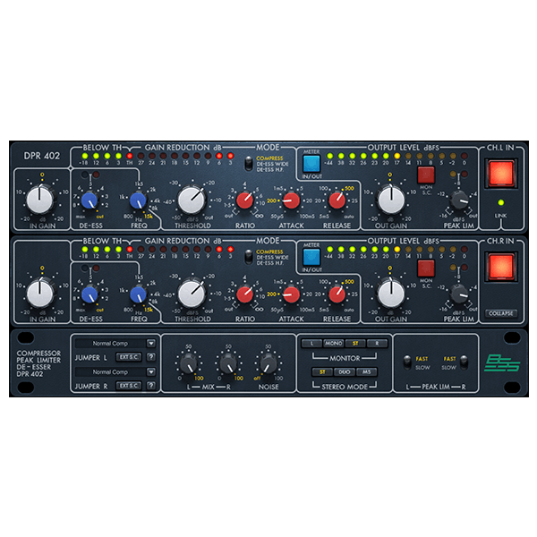Select MONO in the MONITOR section
The height and width of the screenshot is (537, 537).
(334, 343)
